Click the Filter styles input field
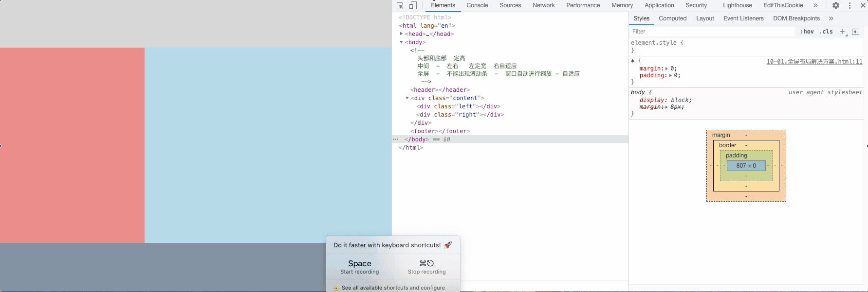Screen dimensions: 868x292 (x=711, y=32)
